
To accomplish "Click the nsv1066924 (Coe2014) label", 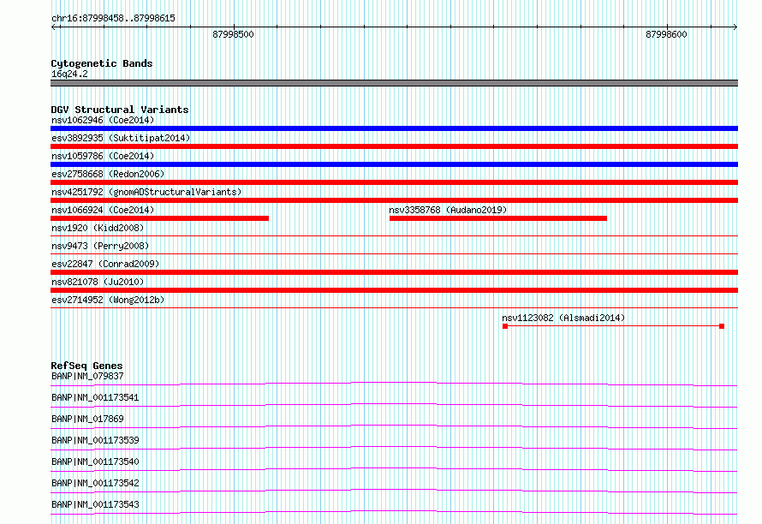I will pos(103,210).
